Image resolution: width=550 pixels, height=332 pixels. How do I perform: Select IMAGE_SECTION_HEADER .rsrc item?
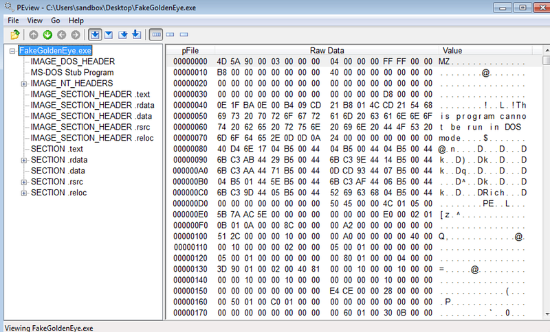90,127
